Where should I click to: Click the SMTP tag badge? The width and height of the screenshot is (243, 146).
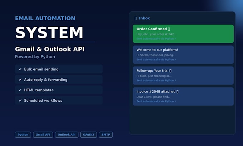106,135
